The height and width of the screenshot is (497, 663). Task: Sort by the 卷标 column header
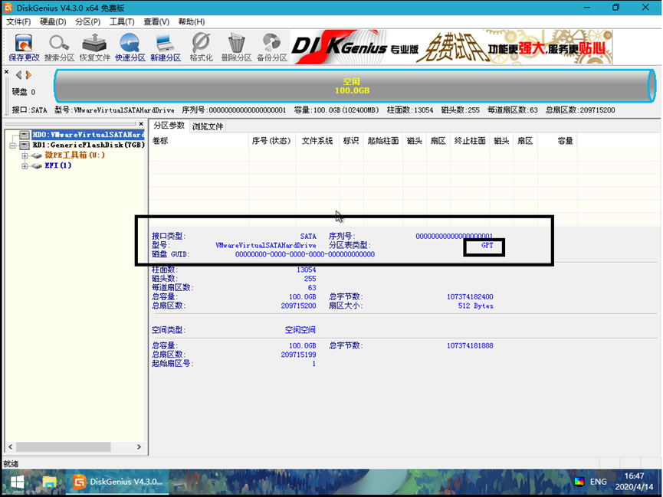pos(199,141)
